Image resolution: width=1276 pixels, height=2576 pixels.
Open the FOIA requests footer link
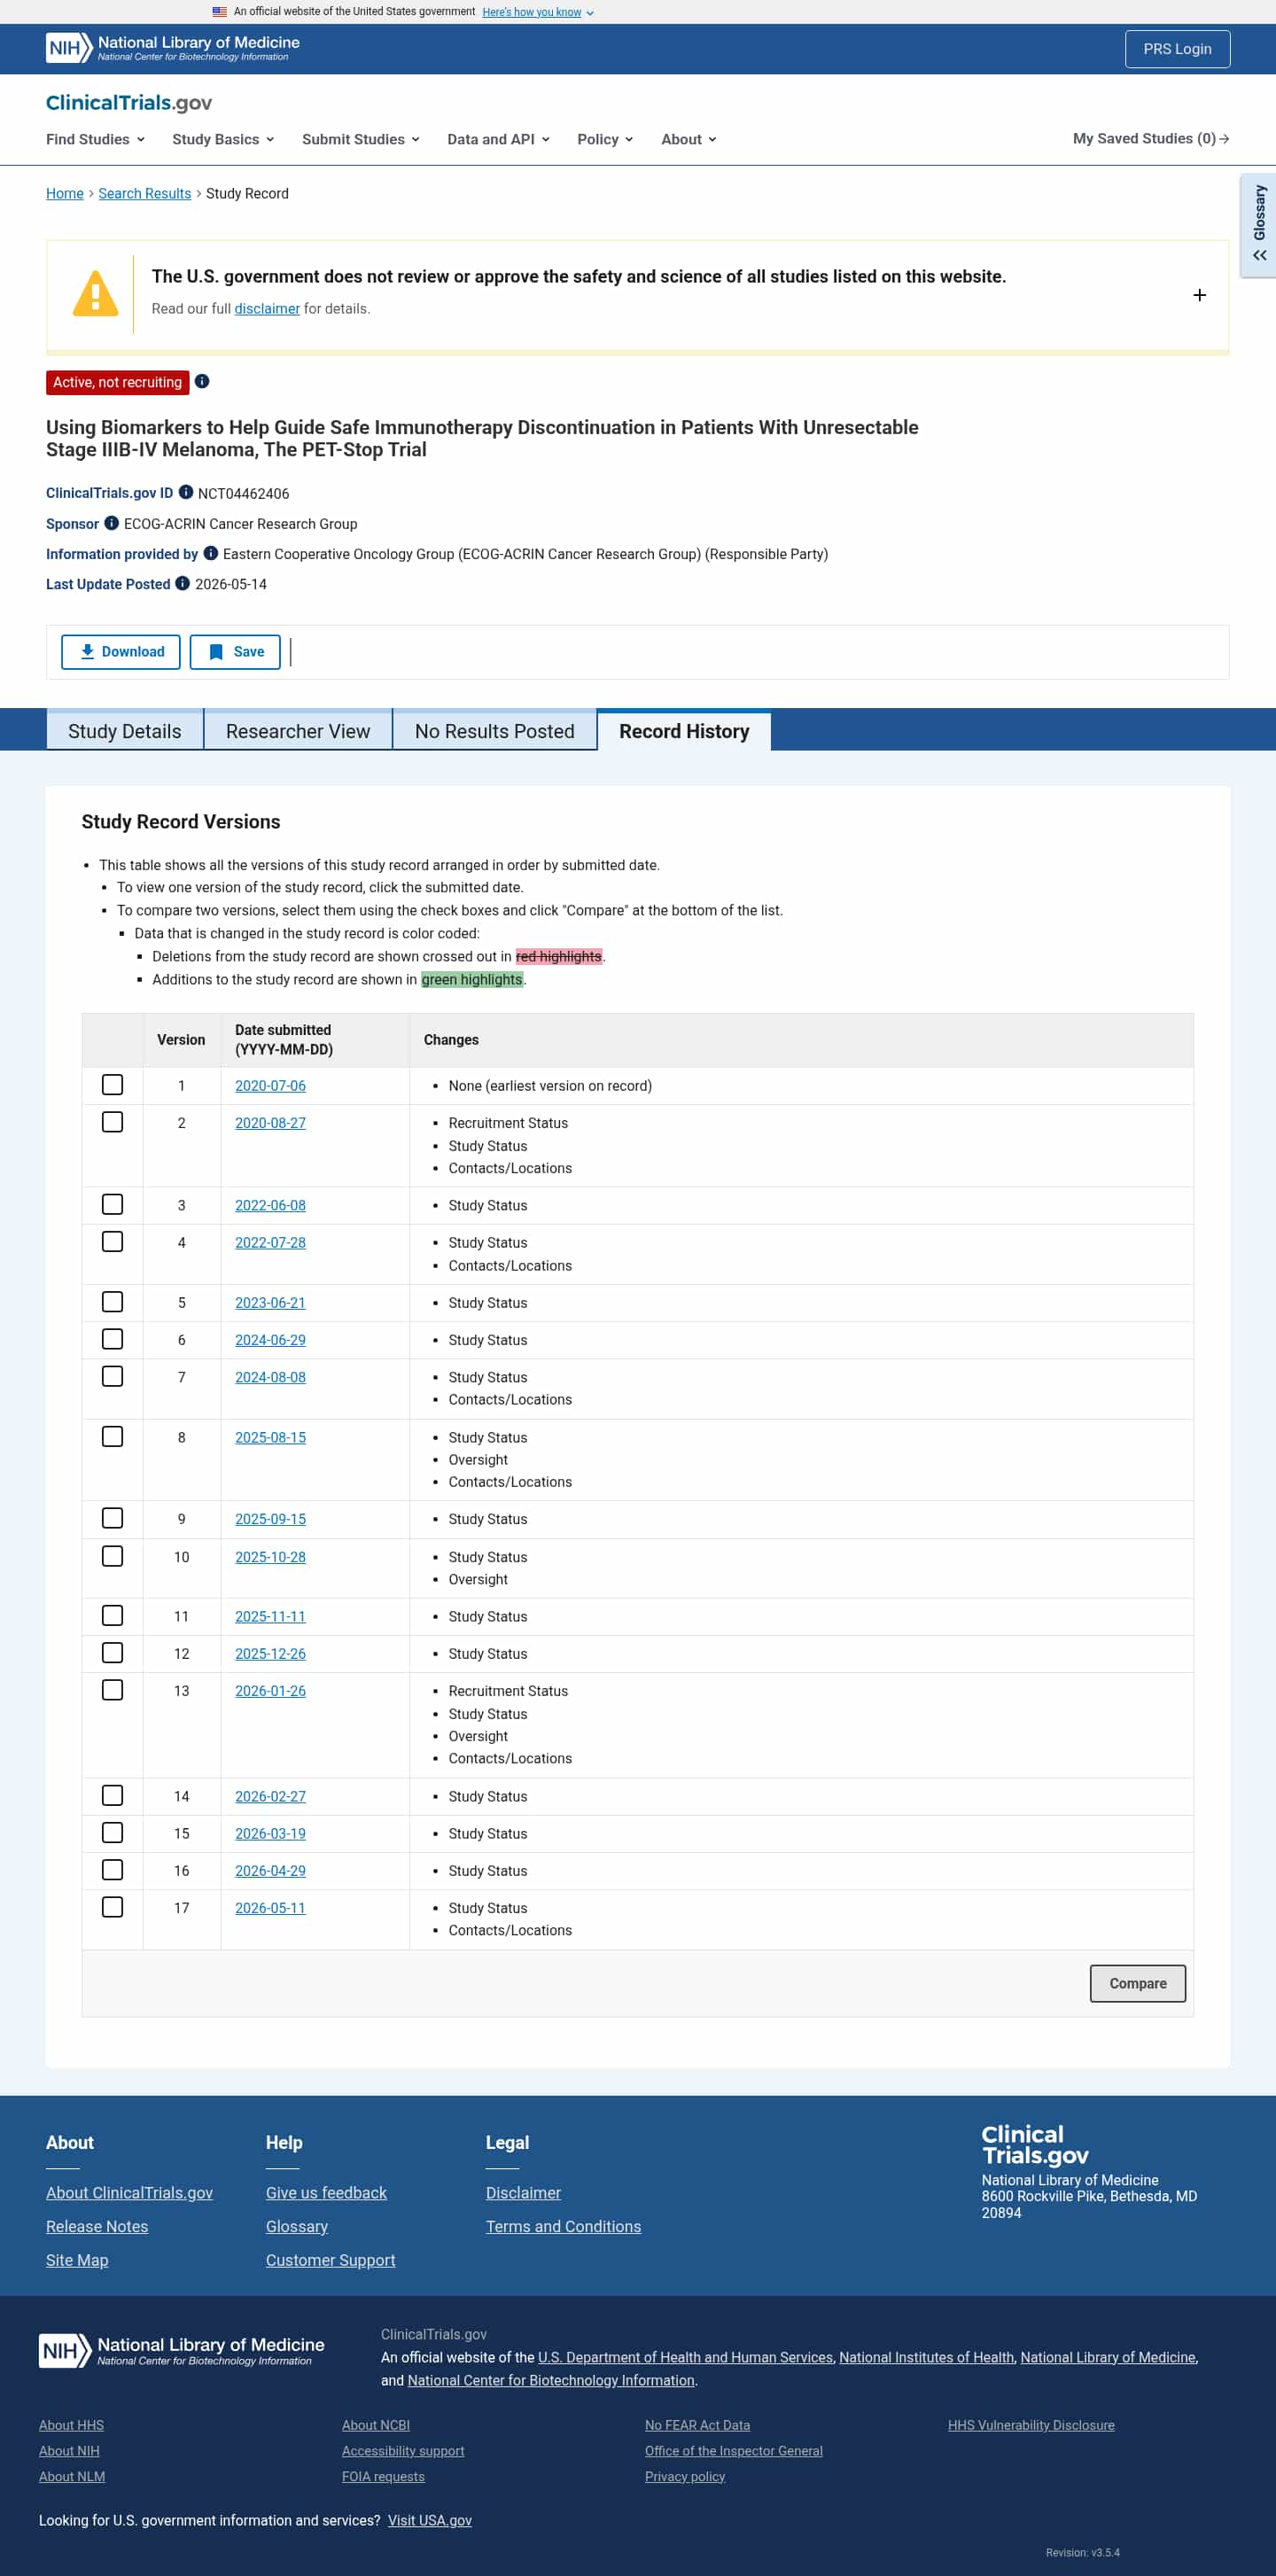(383, 2476)
